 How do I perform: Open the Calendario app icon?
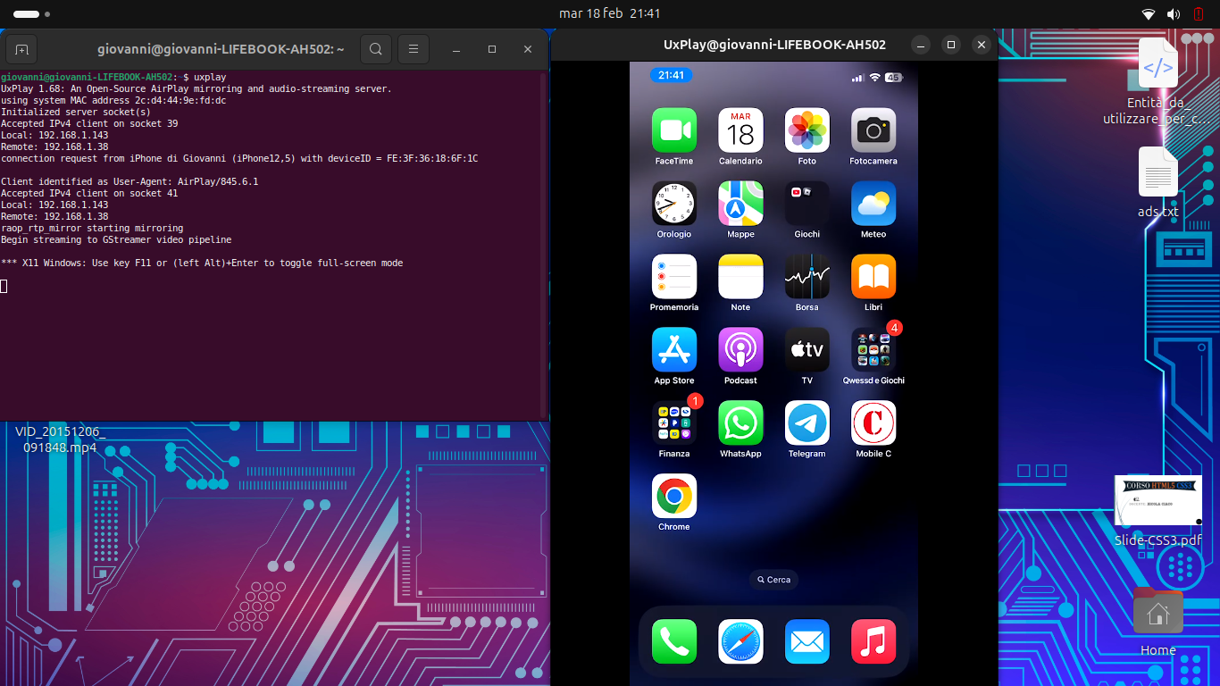click(740, 130)
